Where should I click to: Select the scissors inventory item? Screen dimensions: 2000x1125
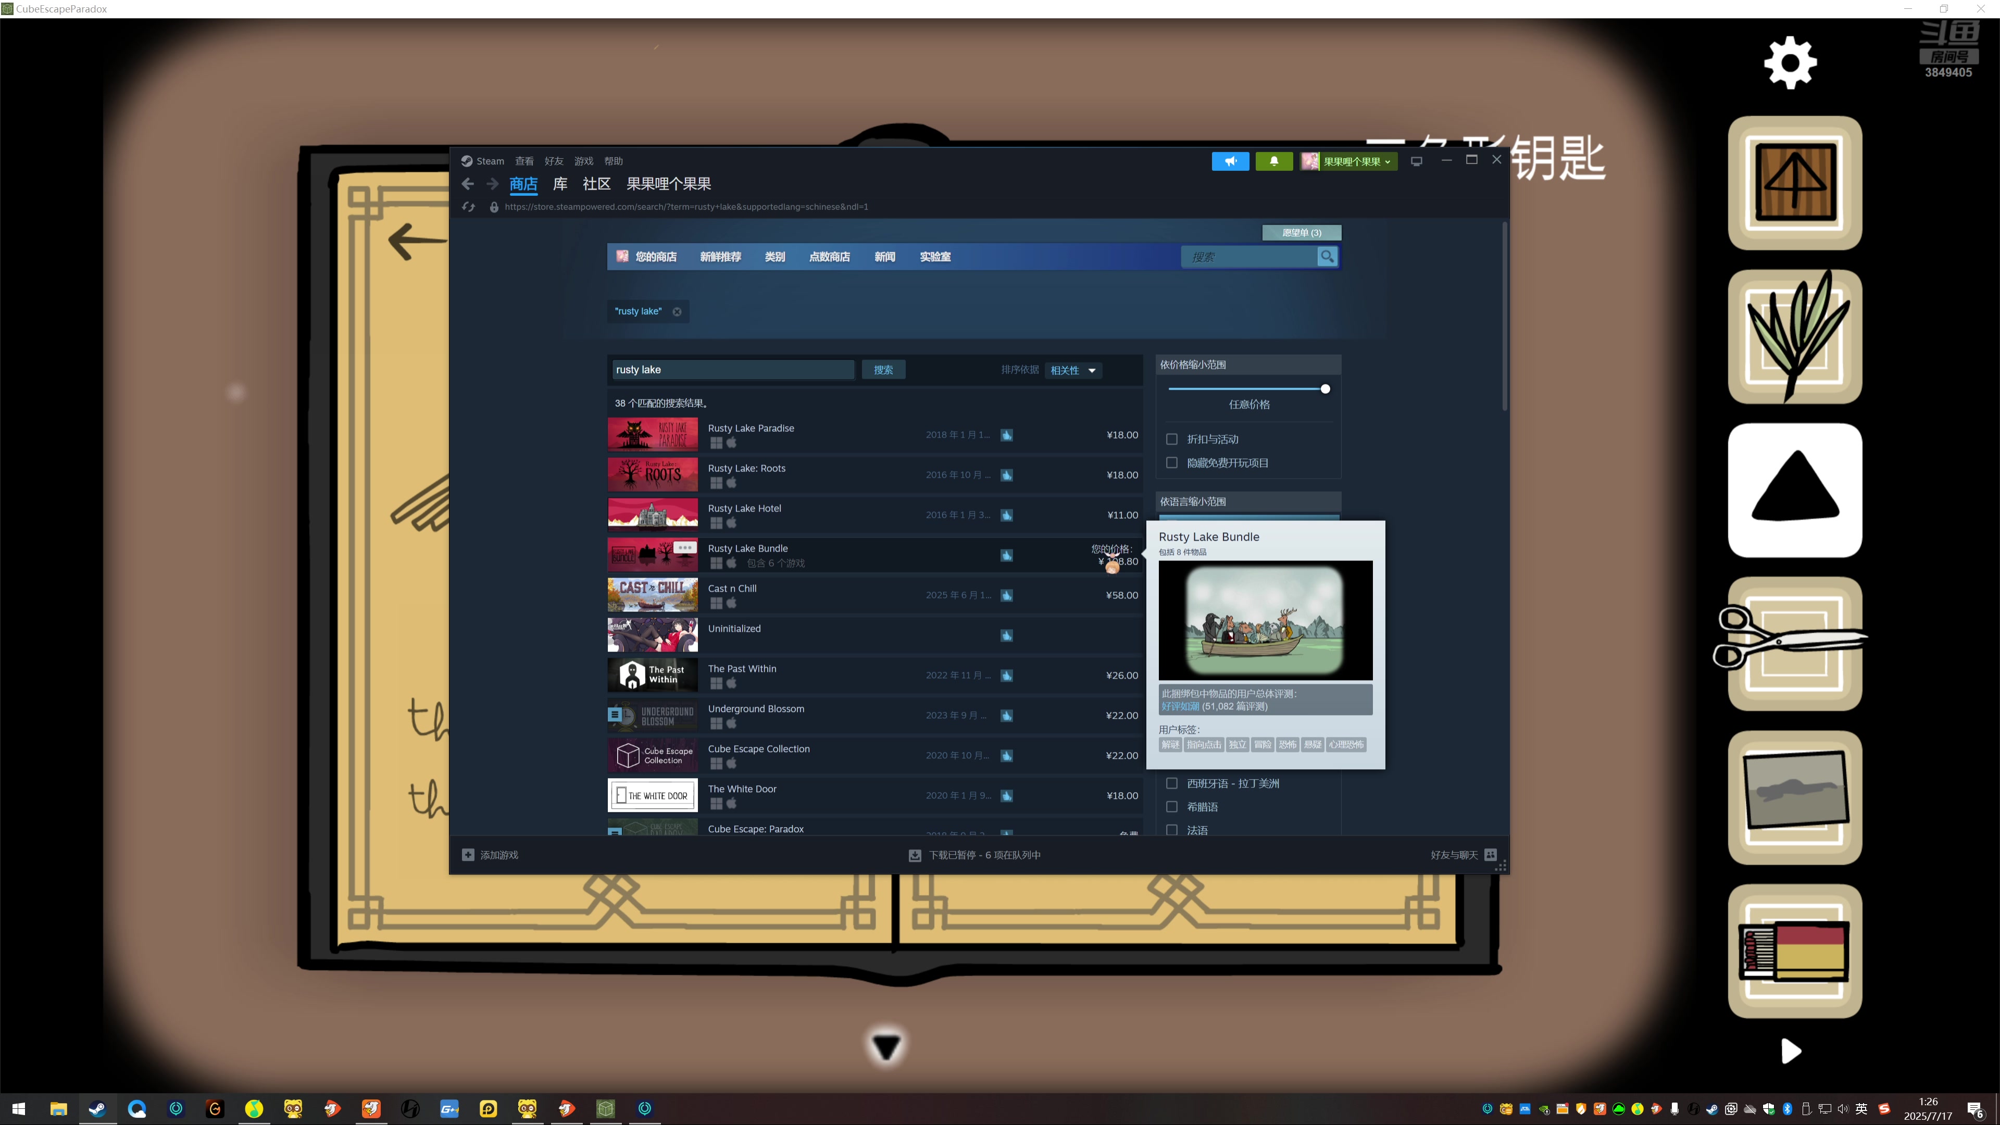1795,644
